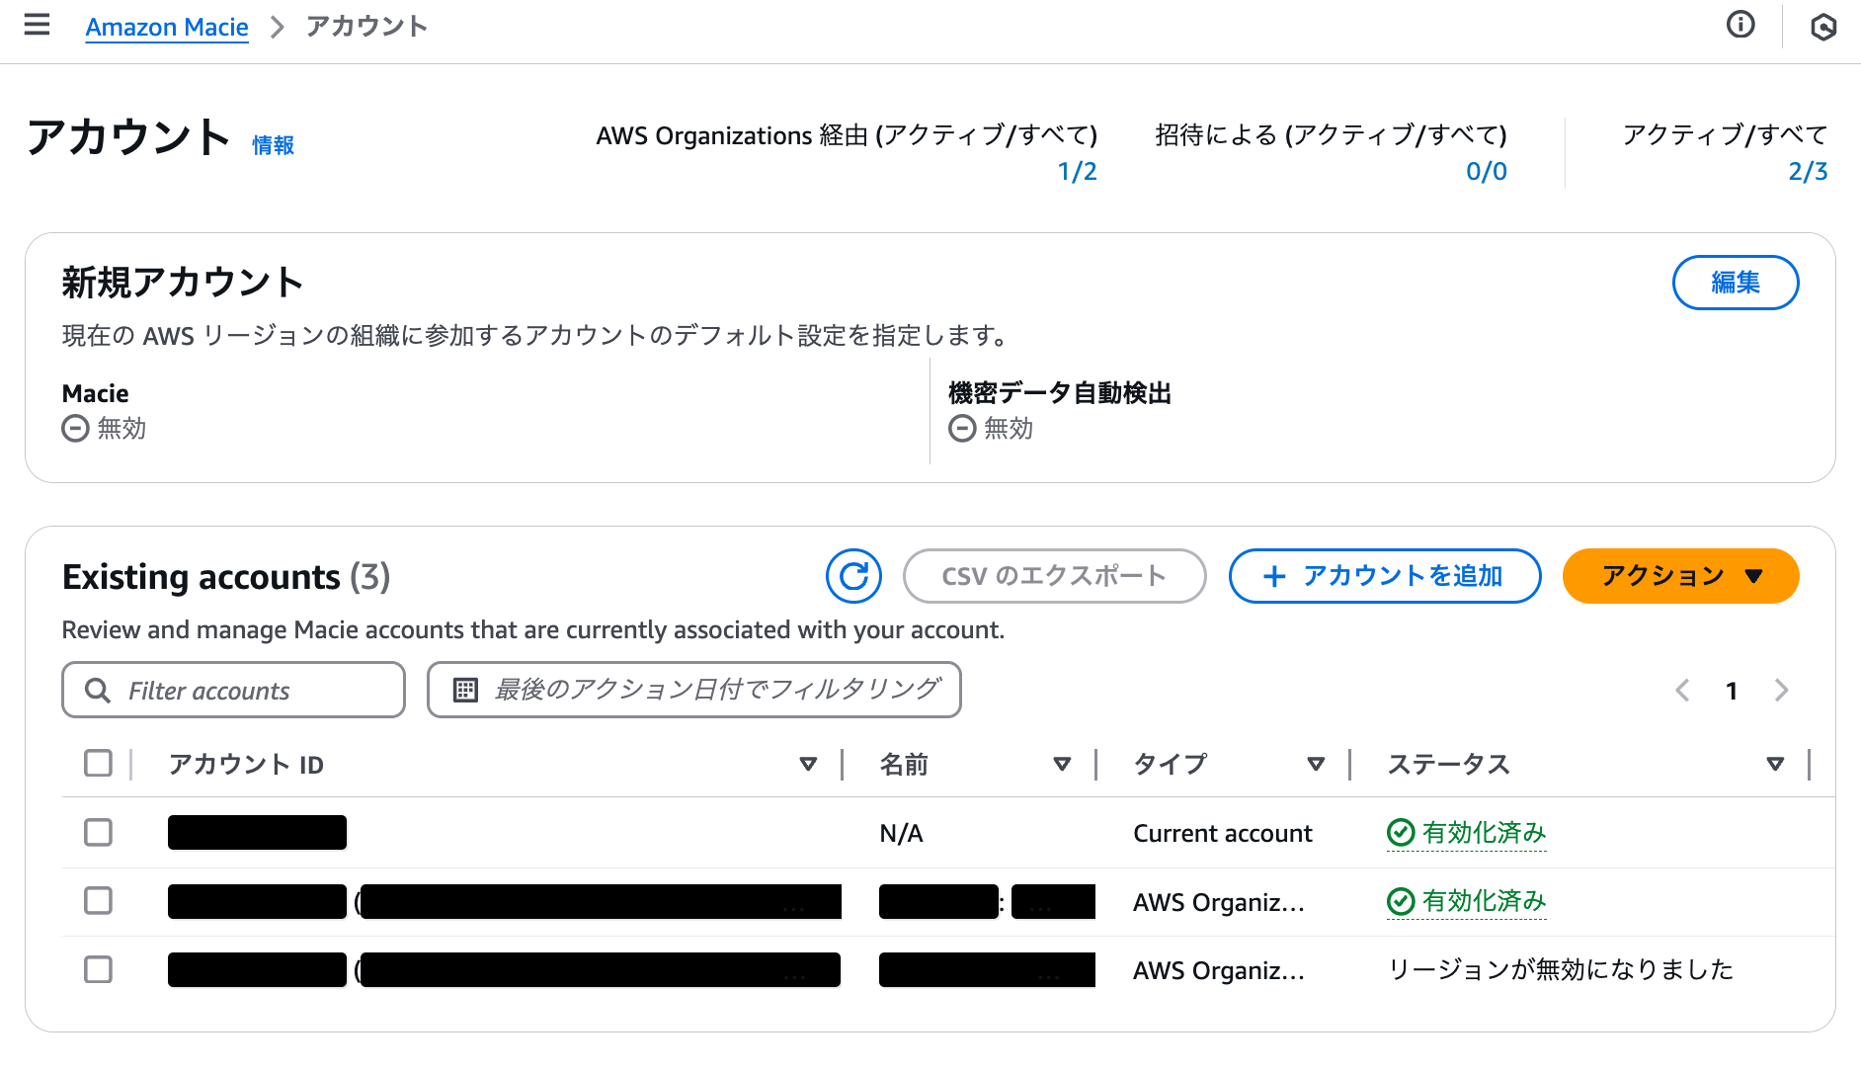
Task: Click リージョンが無効になりました status text
Action: coord(1561,969)
